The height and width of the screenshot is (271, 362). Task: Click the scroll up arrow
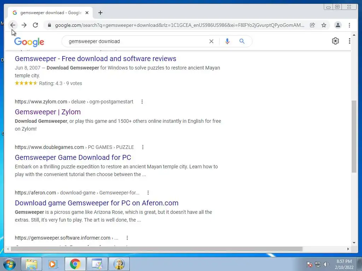coord(354,35)
